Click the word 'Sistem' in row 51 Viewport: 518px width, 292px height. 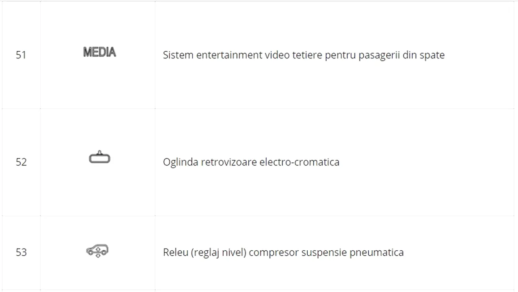coord(176,55)
